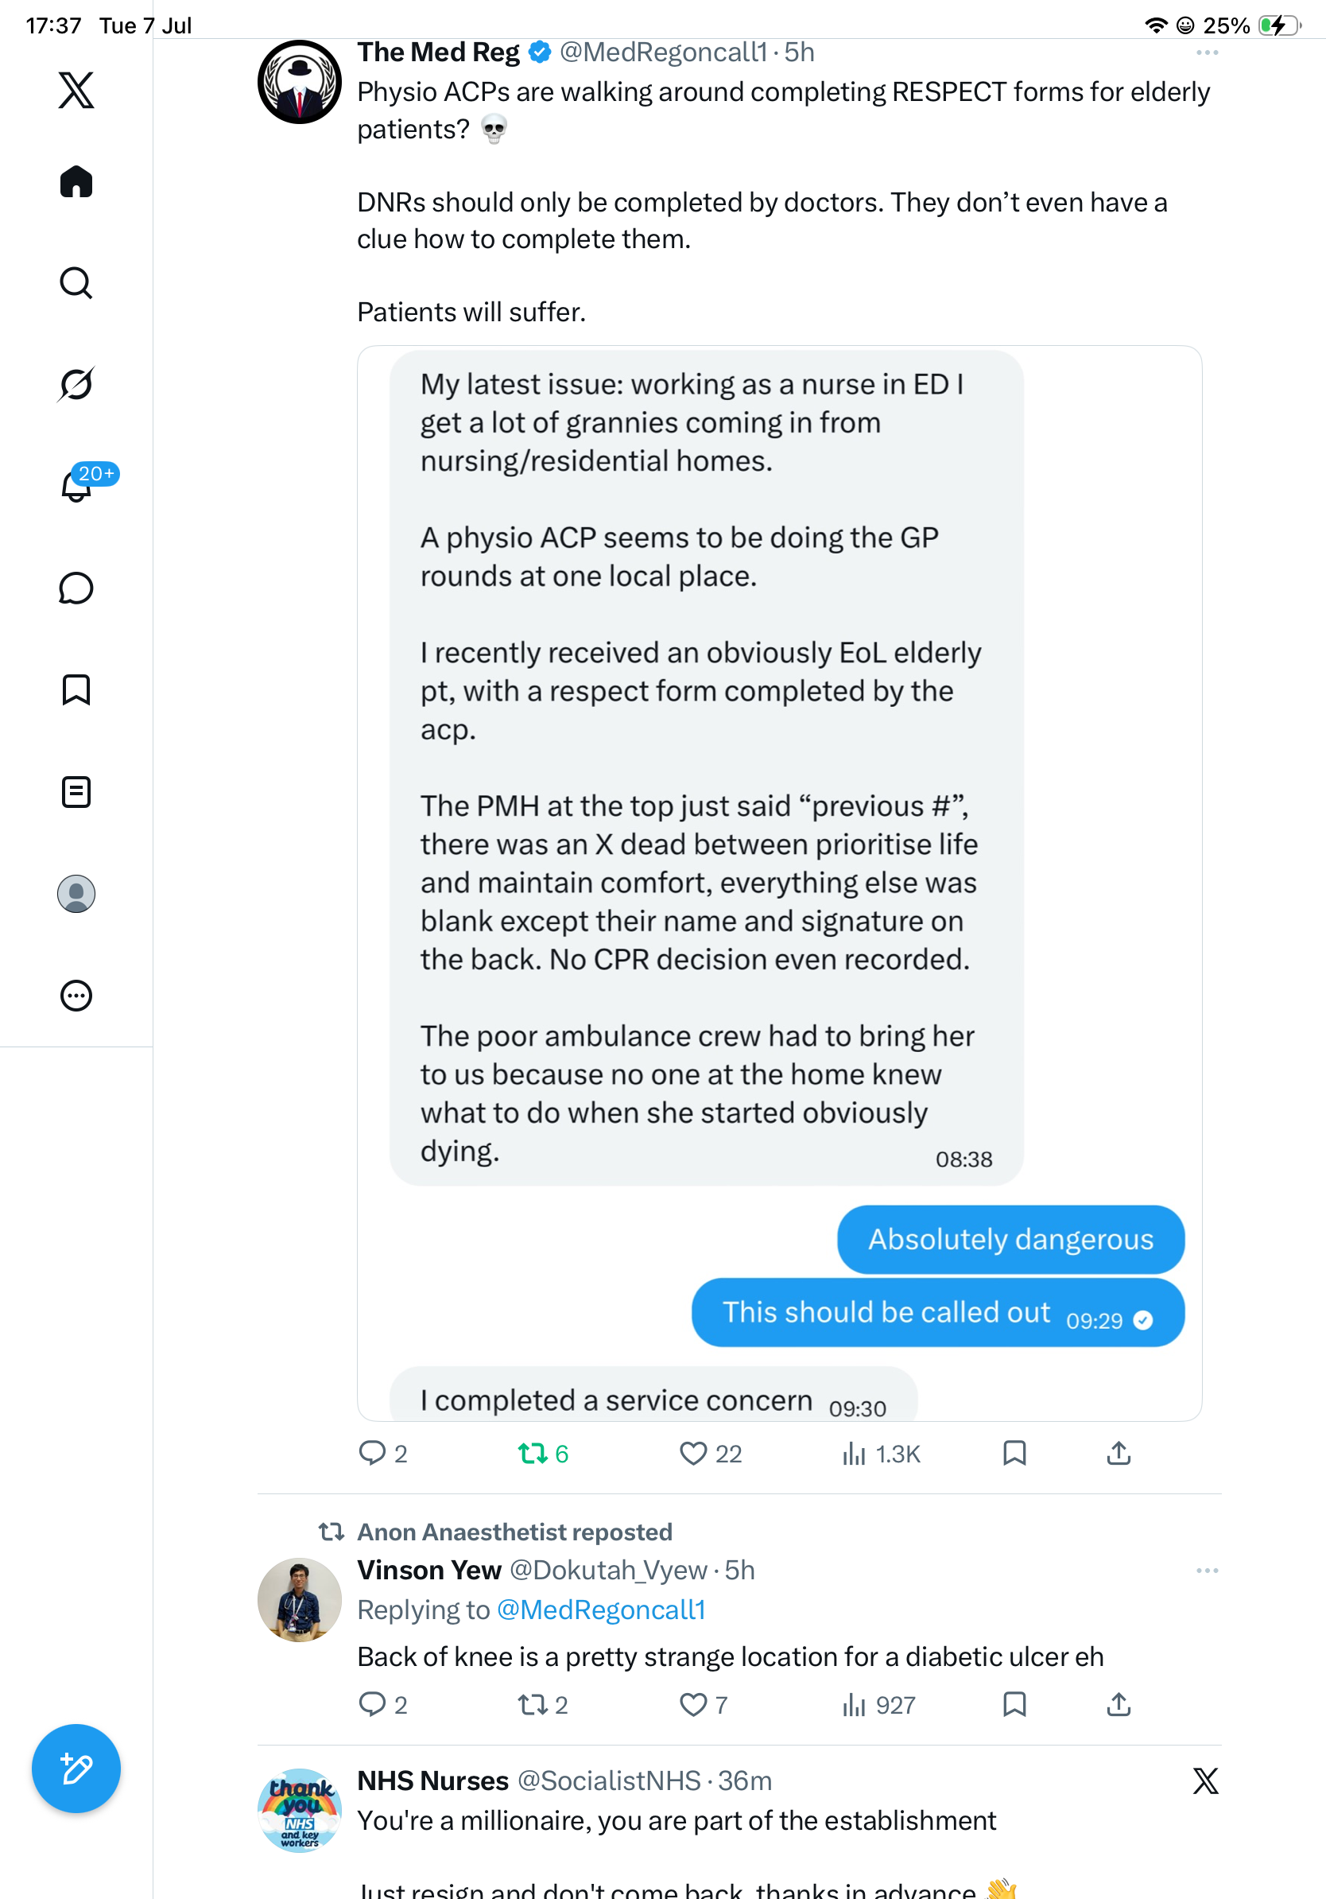This screenshot has height=1899, width=1326.
Task: Open Messages chat bubble icon
Action: tap(76, 588)
